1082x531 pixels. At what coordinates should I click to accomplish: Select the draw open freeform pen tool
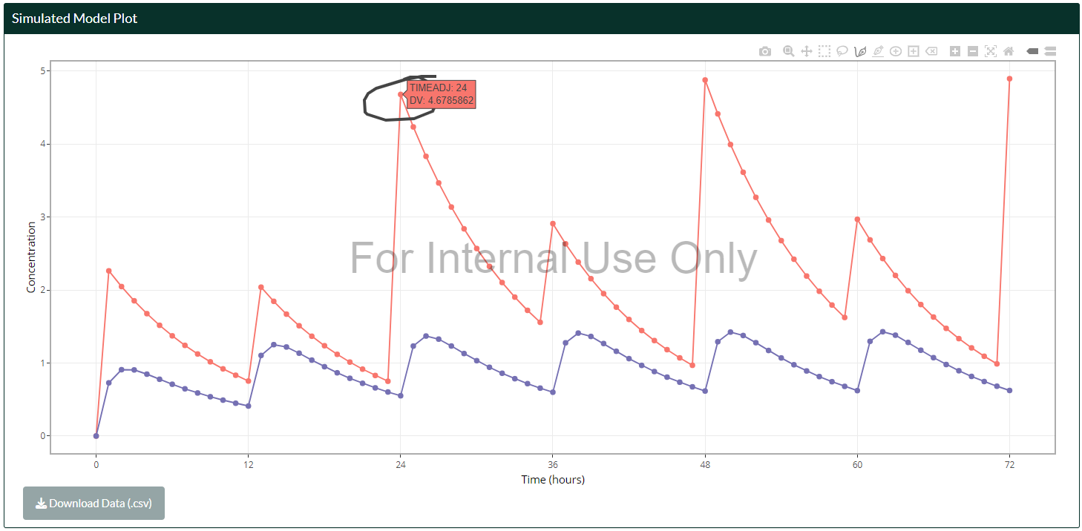point(879,51)
